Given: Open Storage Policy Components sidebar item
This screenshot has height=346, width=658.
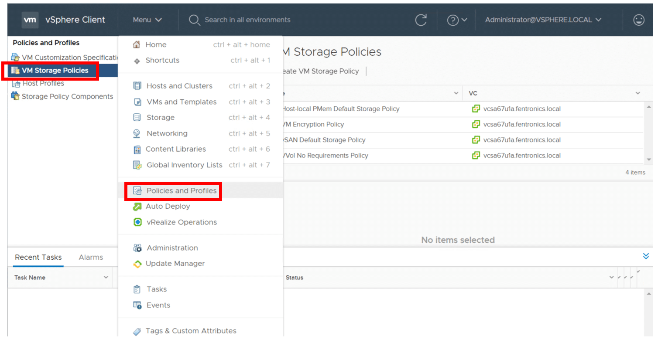Looking at the screenshot, I should (67, 96).
